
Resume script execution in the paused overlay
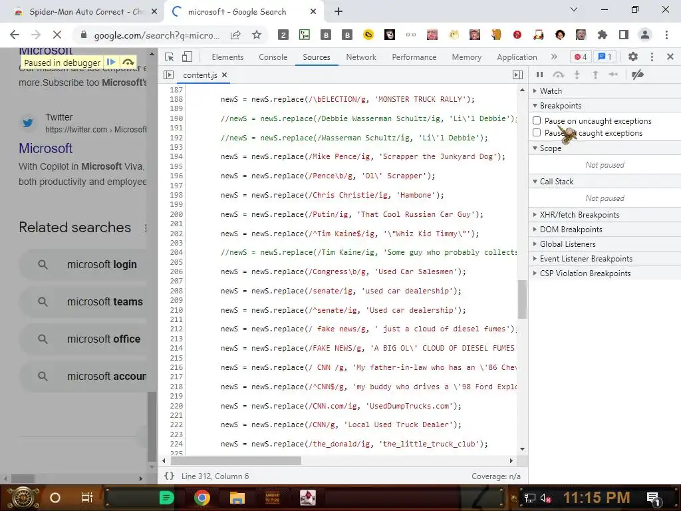point(111,62)
